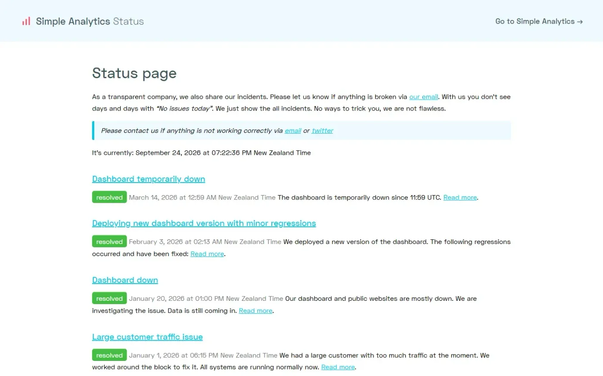
Task: Click timestamp 'February 3, 2026 at 02:13 AM'
Action: [x=175, y=242]
